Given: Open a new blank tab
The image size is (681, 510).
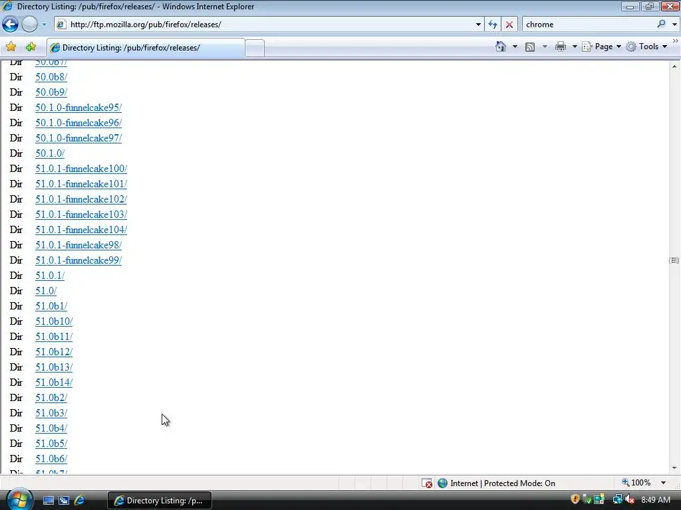Looking at the screenshot, I should 255,48.
